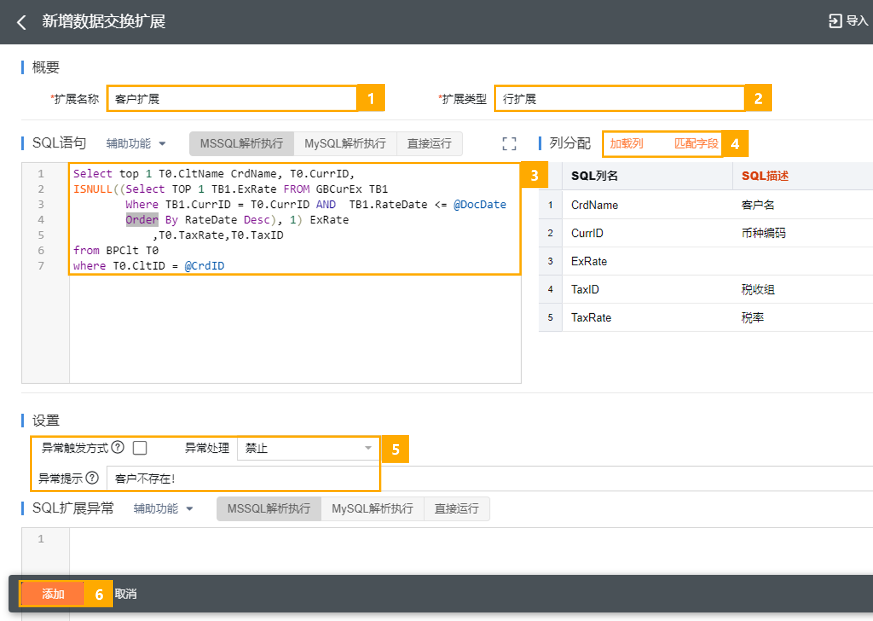
Task: Click the 扩展名称 input field
Action: coord(232,99)
